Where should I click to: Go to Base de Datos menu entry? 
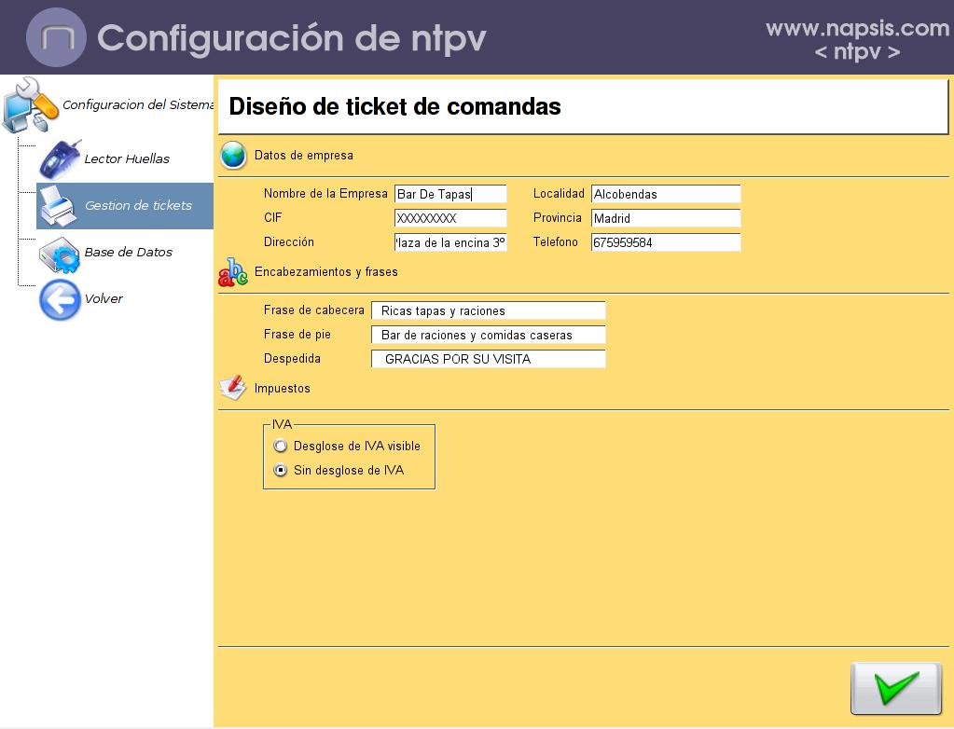[x=128, y=253]
